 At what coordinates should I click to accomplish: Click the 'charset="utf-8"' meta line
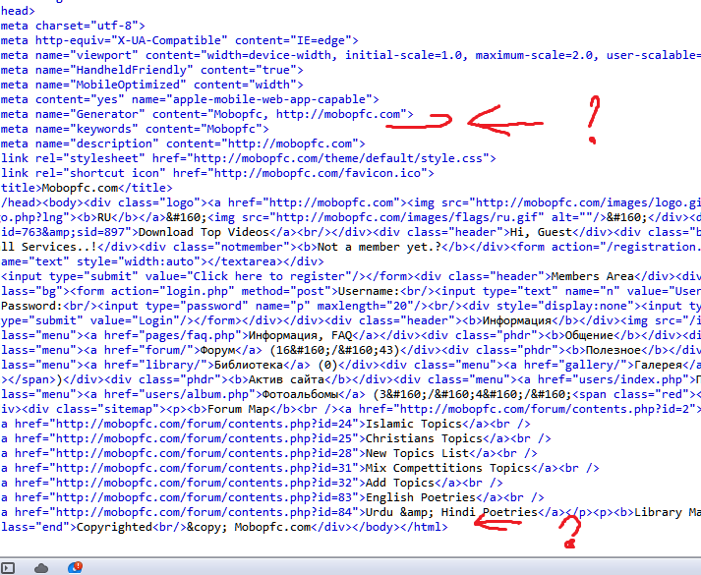tap(73, 26)
